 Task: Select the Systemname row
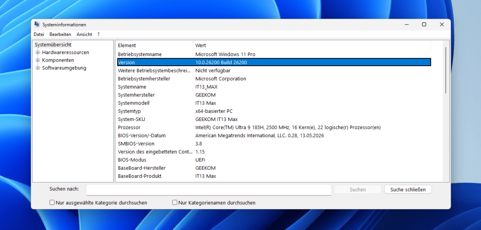click(274, 87)
